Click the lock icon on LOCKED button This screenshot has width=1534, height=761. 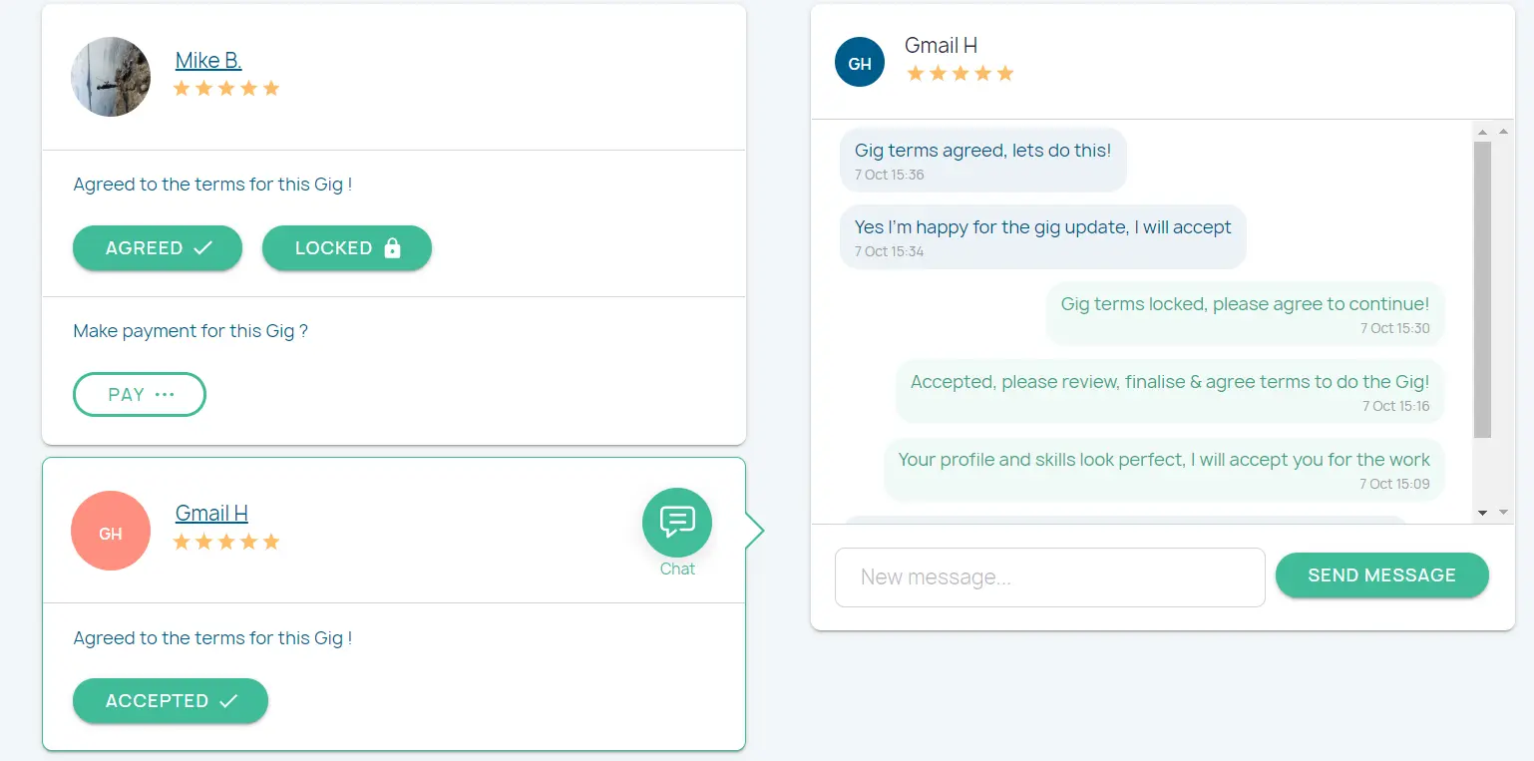pyautogui.click(x=392, y=248)
